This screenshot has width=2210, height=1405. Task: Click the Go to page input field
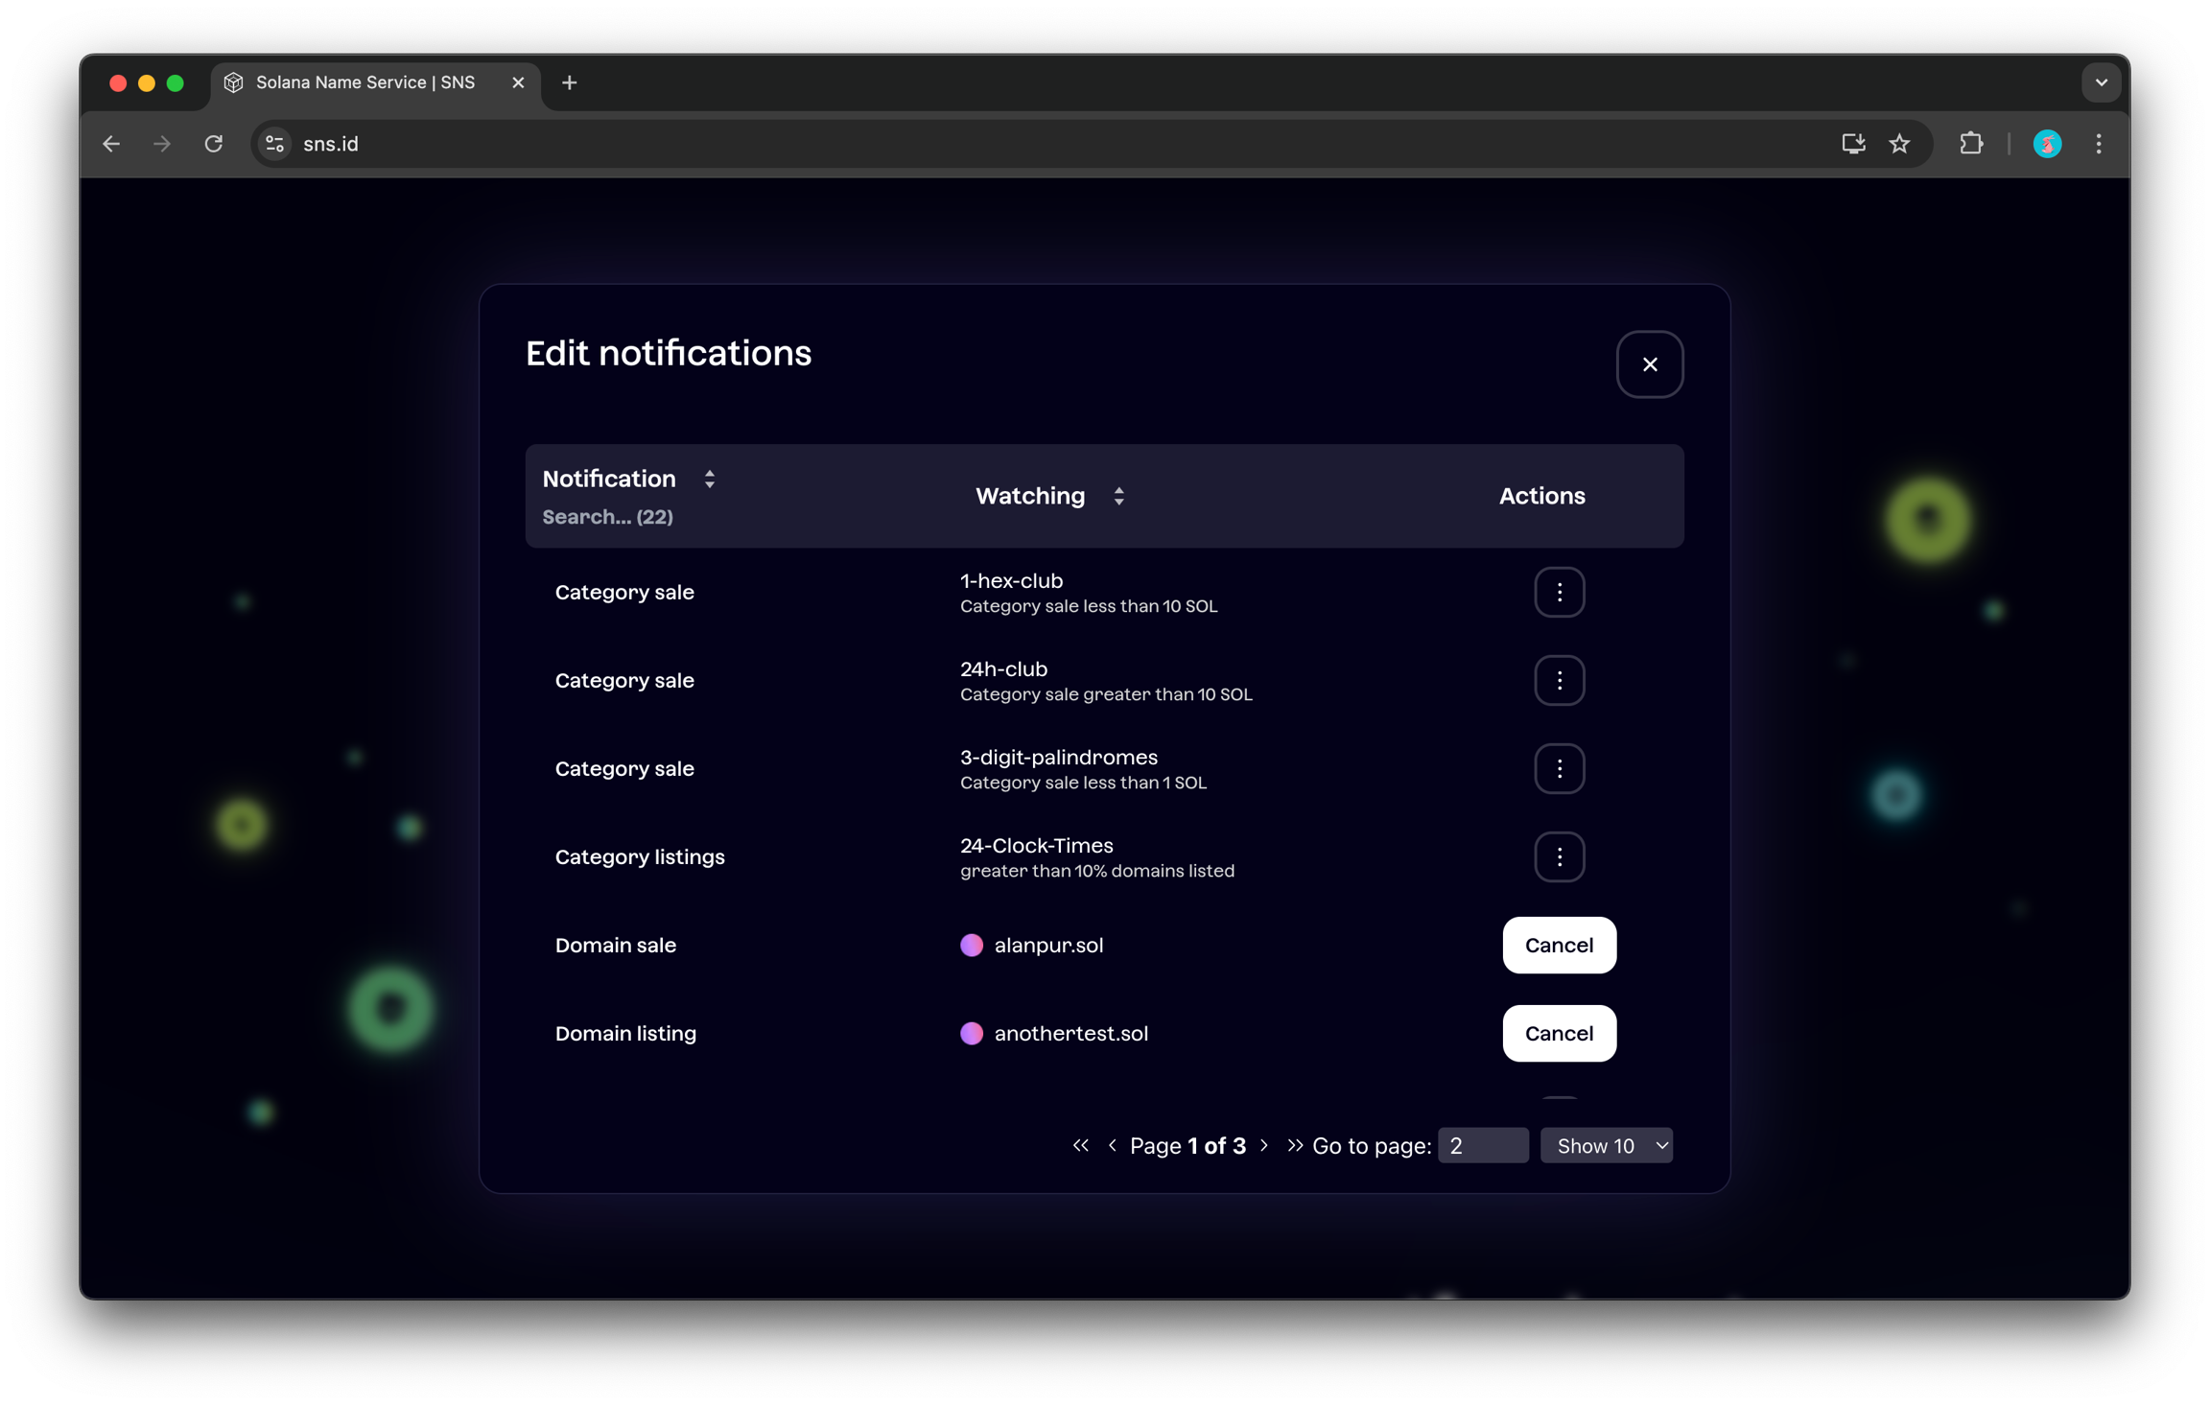(x=1482, y=1145)
